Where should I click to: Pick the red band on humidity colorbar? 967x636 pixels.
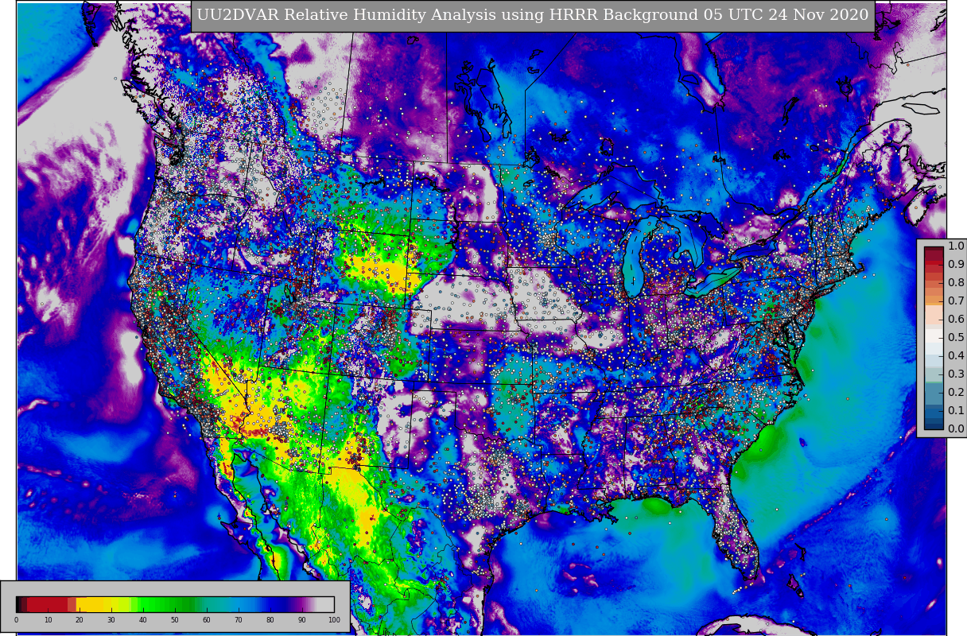pyautogui.click(x=48, y=604)
